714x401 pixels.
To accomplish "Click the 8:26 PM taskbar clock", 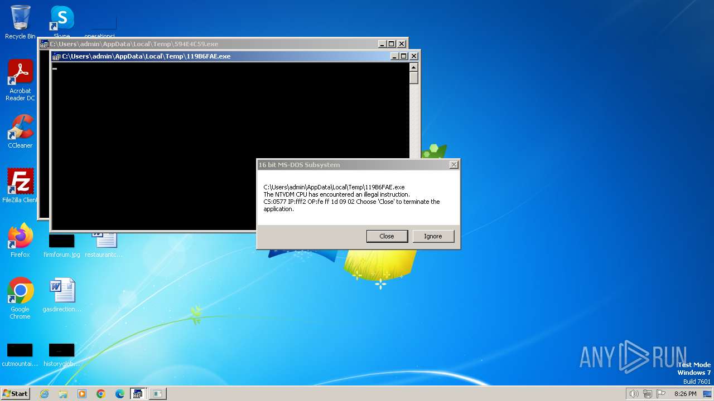I will click(685, 394).
